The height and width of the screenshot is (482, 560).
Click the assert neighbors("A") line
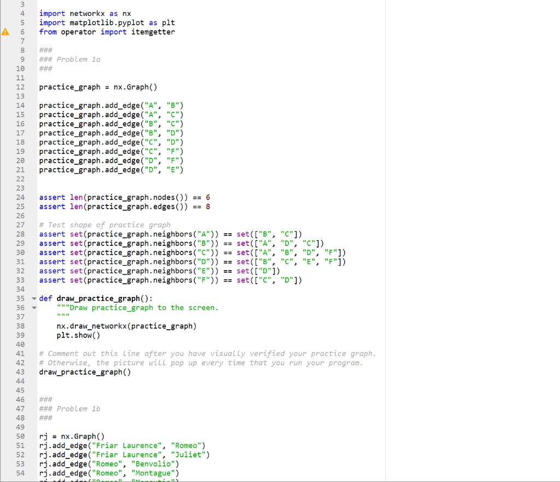[x=171, y=234]
